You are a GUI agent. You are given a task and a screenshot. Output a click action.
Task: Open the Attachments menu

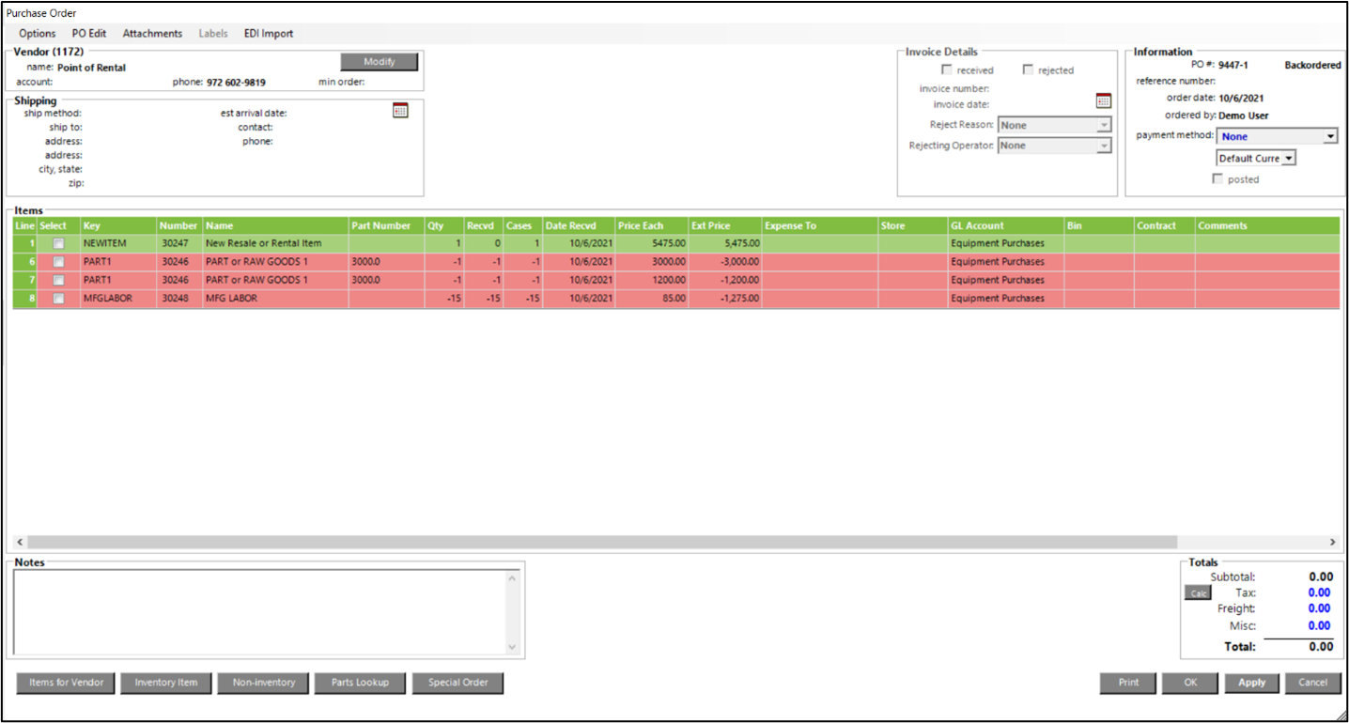coord(152,34)
